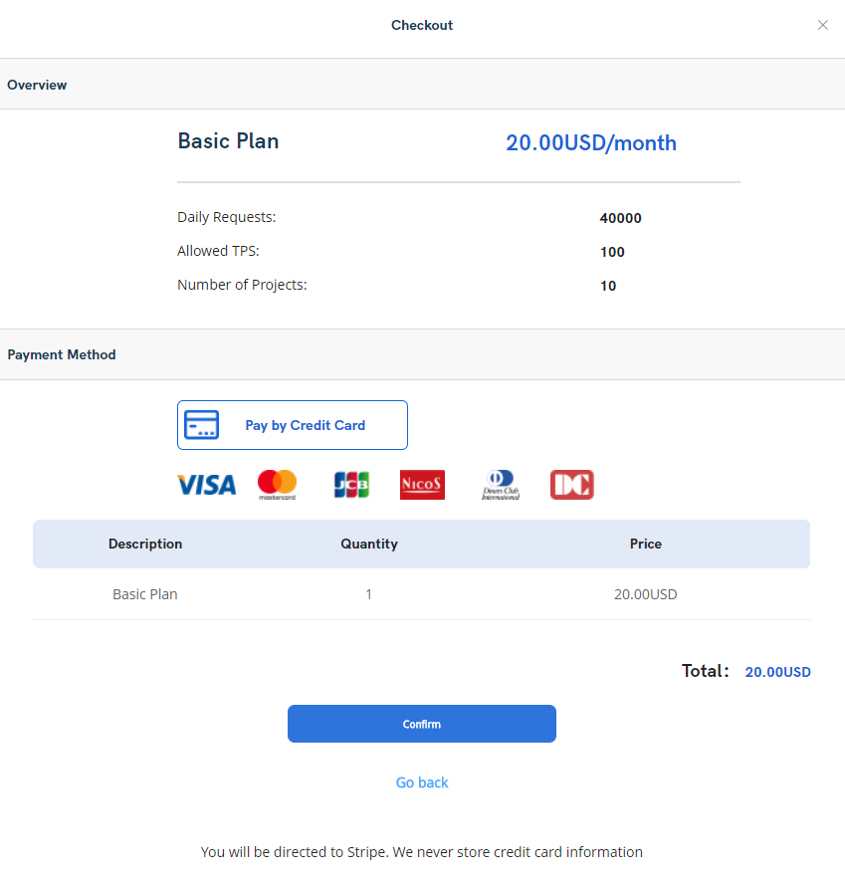Click the Description column header
Image resolution: width=845 pixels, height=879 pixels.
click(x=145, y=544)
